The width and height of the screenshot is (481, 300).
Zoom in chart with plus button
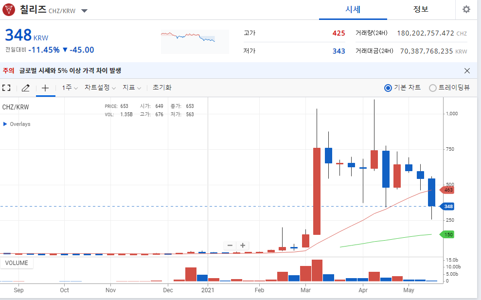[x=242, y=246]
